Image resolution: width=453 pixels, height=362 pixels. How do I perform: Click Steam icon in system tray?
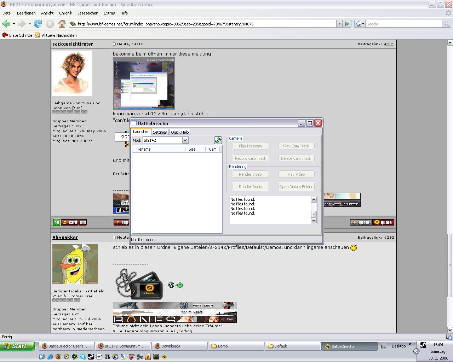[423, 345]
